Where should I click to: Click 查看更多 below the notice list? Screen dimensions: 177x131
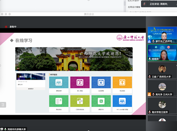click(x=31, y=89)
